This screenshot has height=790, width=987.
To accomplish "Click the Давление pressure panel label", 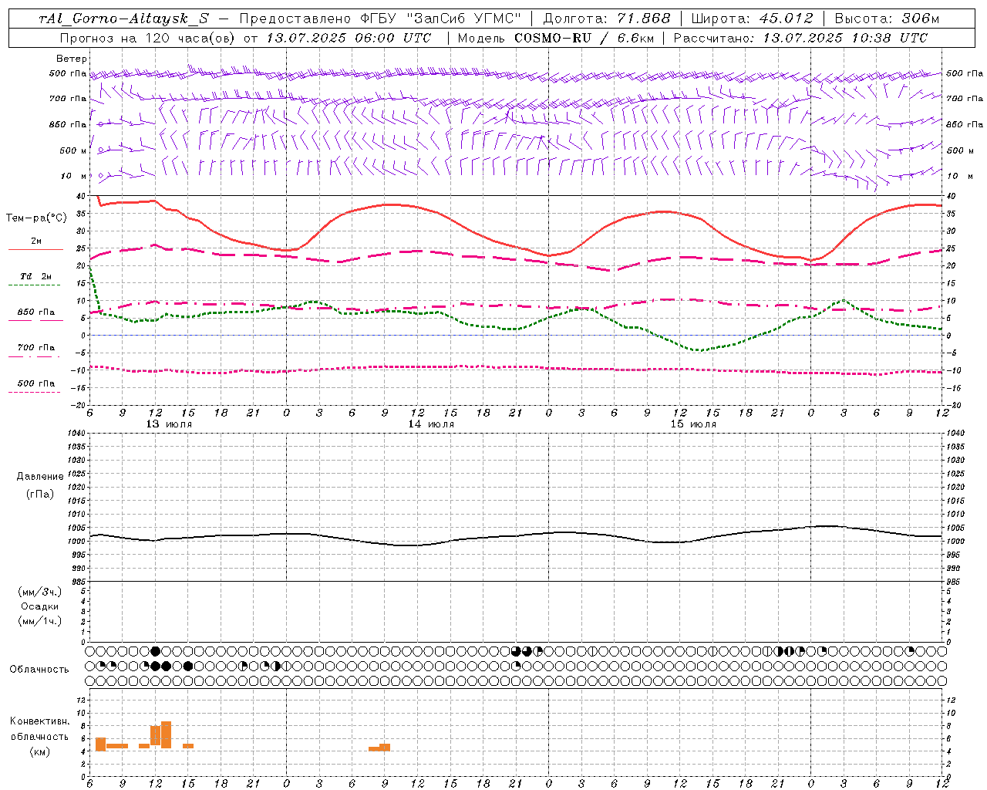I will [40, 476].
